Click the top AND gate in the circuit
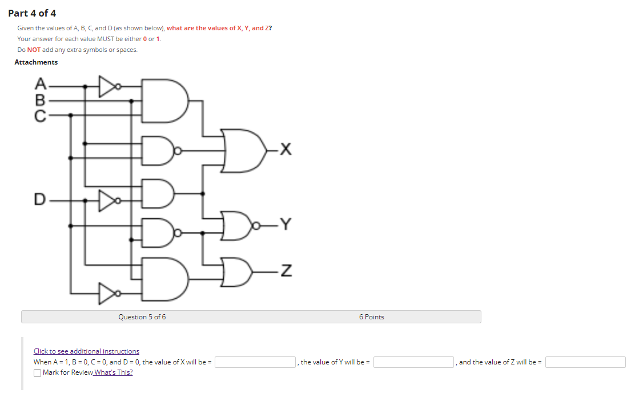The width and height of the screenshot is (635, 401). (163, 101)
